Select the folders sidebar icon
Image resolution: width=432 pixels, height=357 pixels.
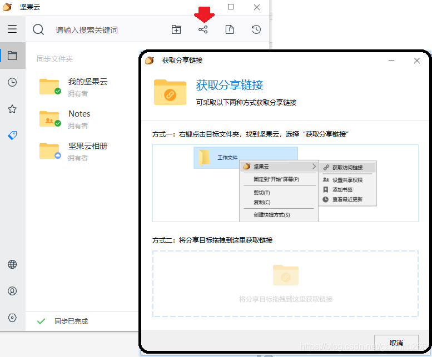[12, 56]
